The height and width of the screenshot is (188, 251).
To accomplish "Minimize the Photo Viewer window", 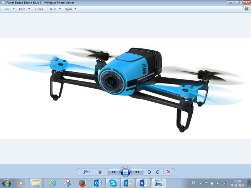I will click(x=231, y=3).
